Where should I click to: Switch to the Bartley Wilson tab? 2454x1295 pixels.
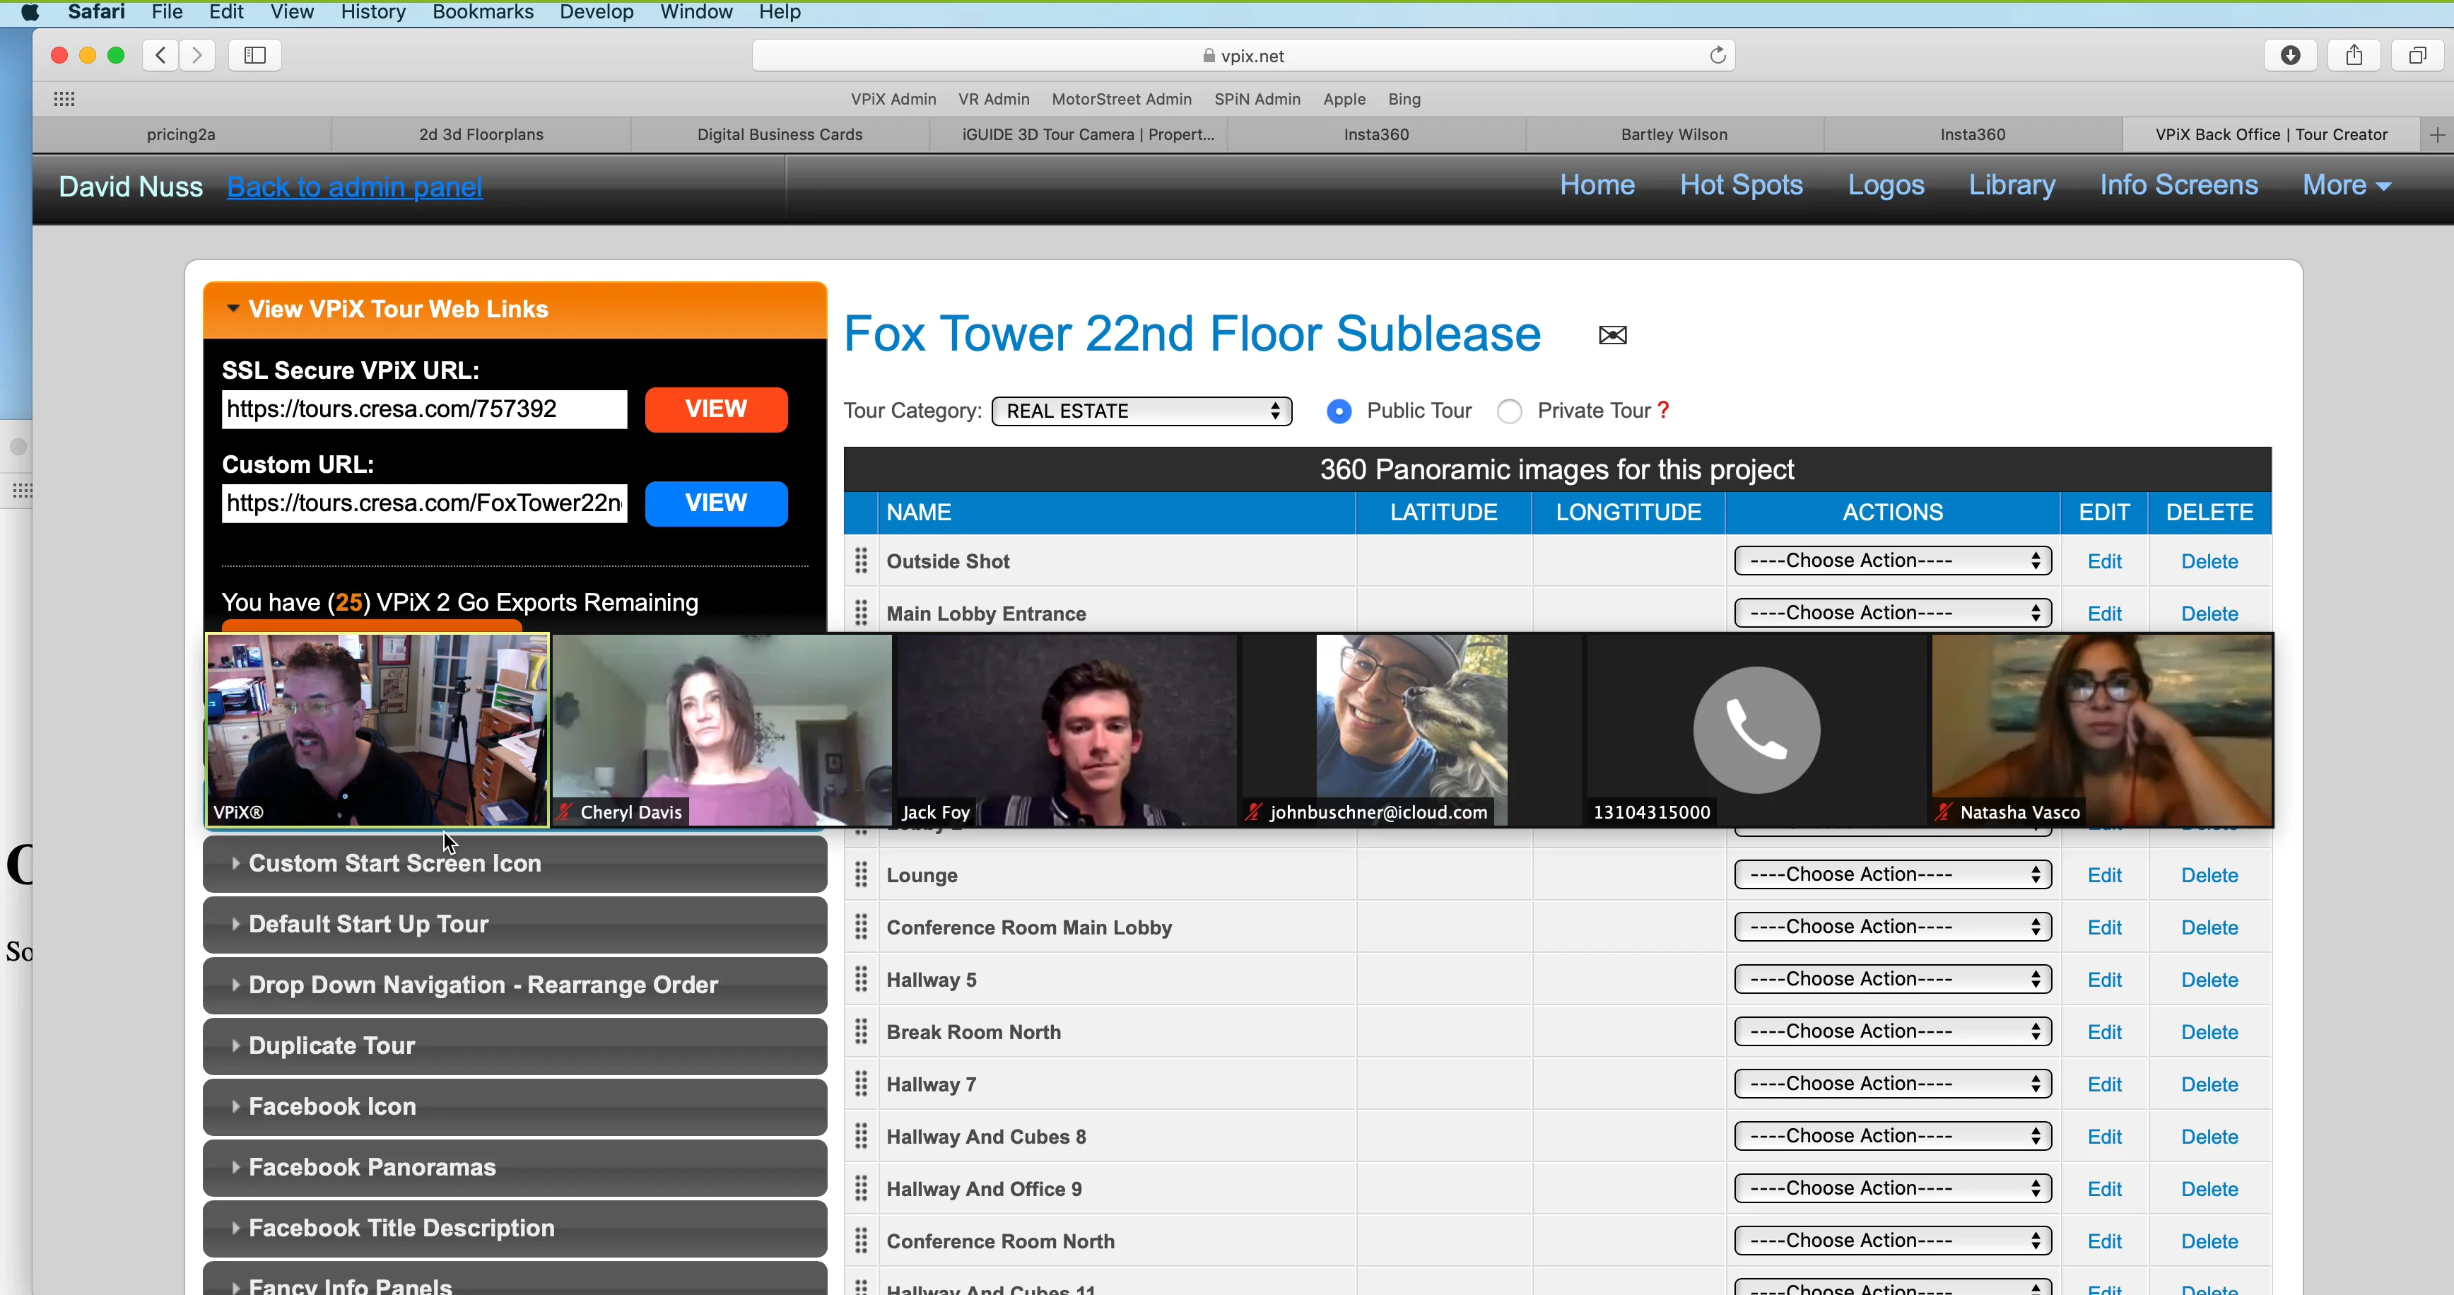1674,134
